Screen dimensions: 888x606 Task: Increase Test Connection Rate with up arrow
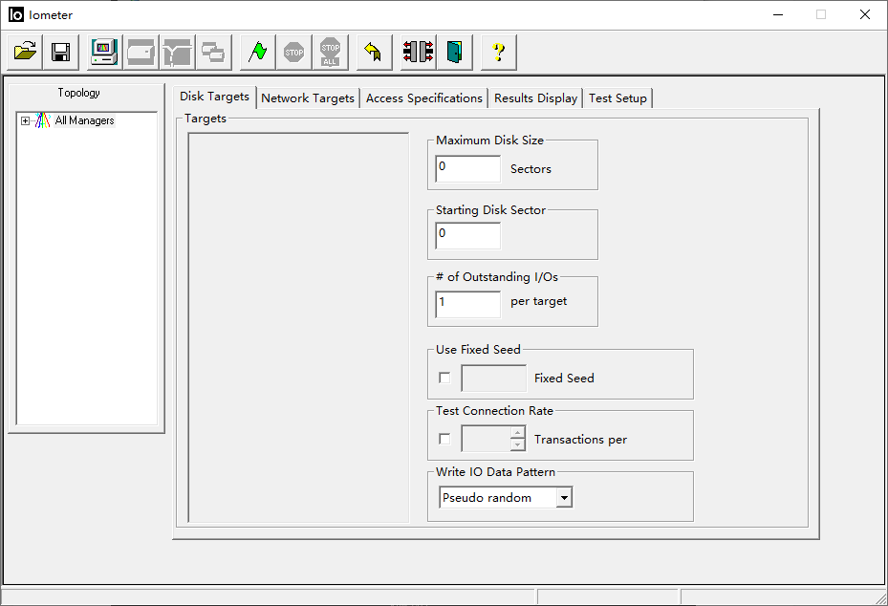tap(518, 433)
